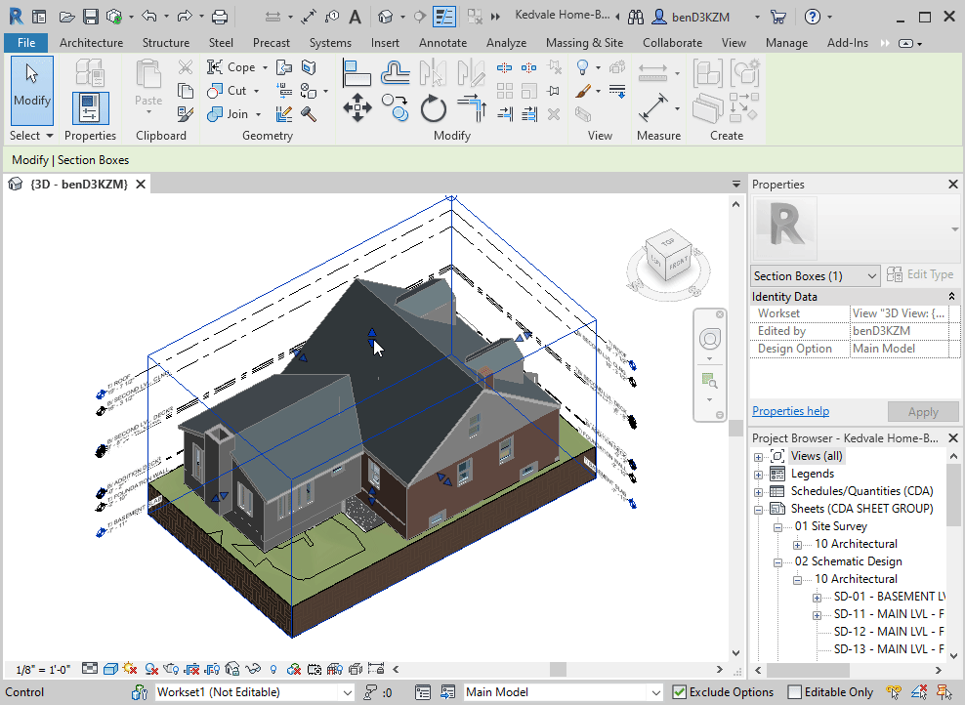This screenshot has height=705, width=965.
Task: Click the Zoom Region icon on navigation bar
Action: pyautogui.click(x=710, y=381)
